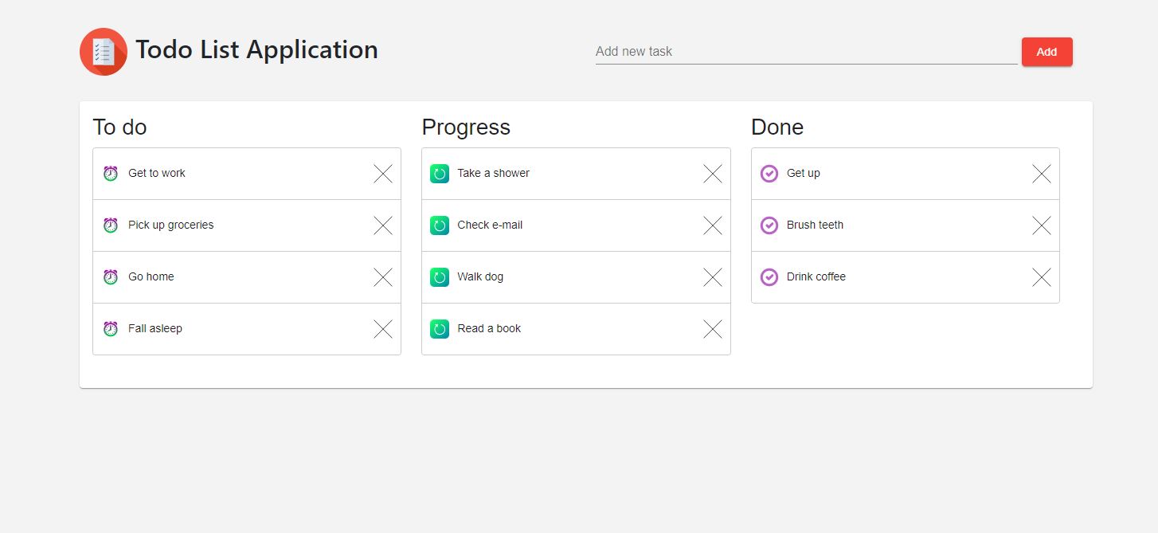Remove the Fall asleep task
The width and height of the screenshot is (1158, 533).
click(383, 329)
